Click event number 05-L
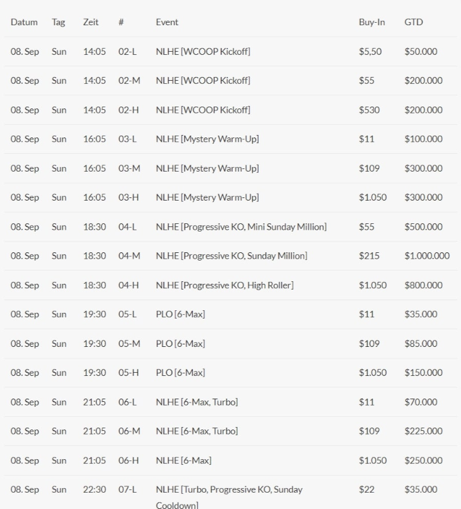Viewport: 461px width, 509px height. pyautogui.click(x=127, y=315)
